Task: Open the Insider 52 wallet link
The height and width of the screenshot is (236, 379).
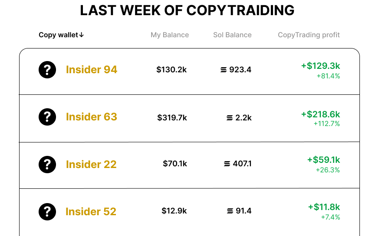Action: [x=91, y=212]
